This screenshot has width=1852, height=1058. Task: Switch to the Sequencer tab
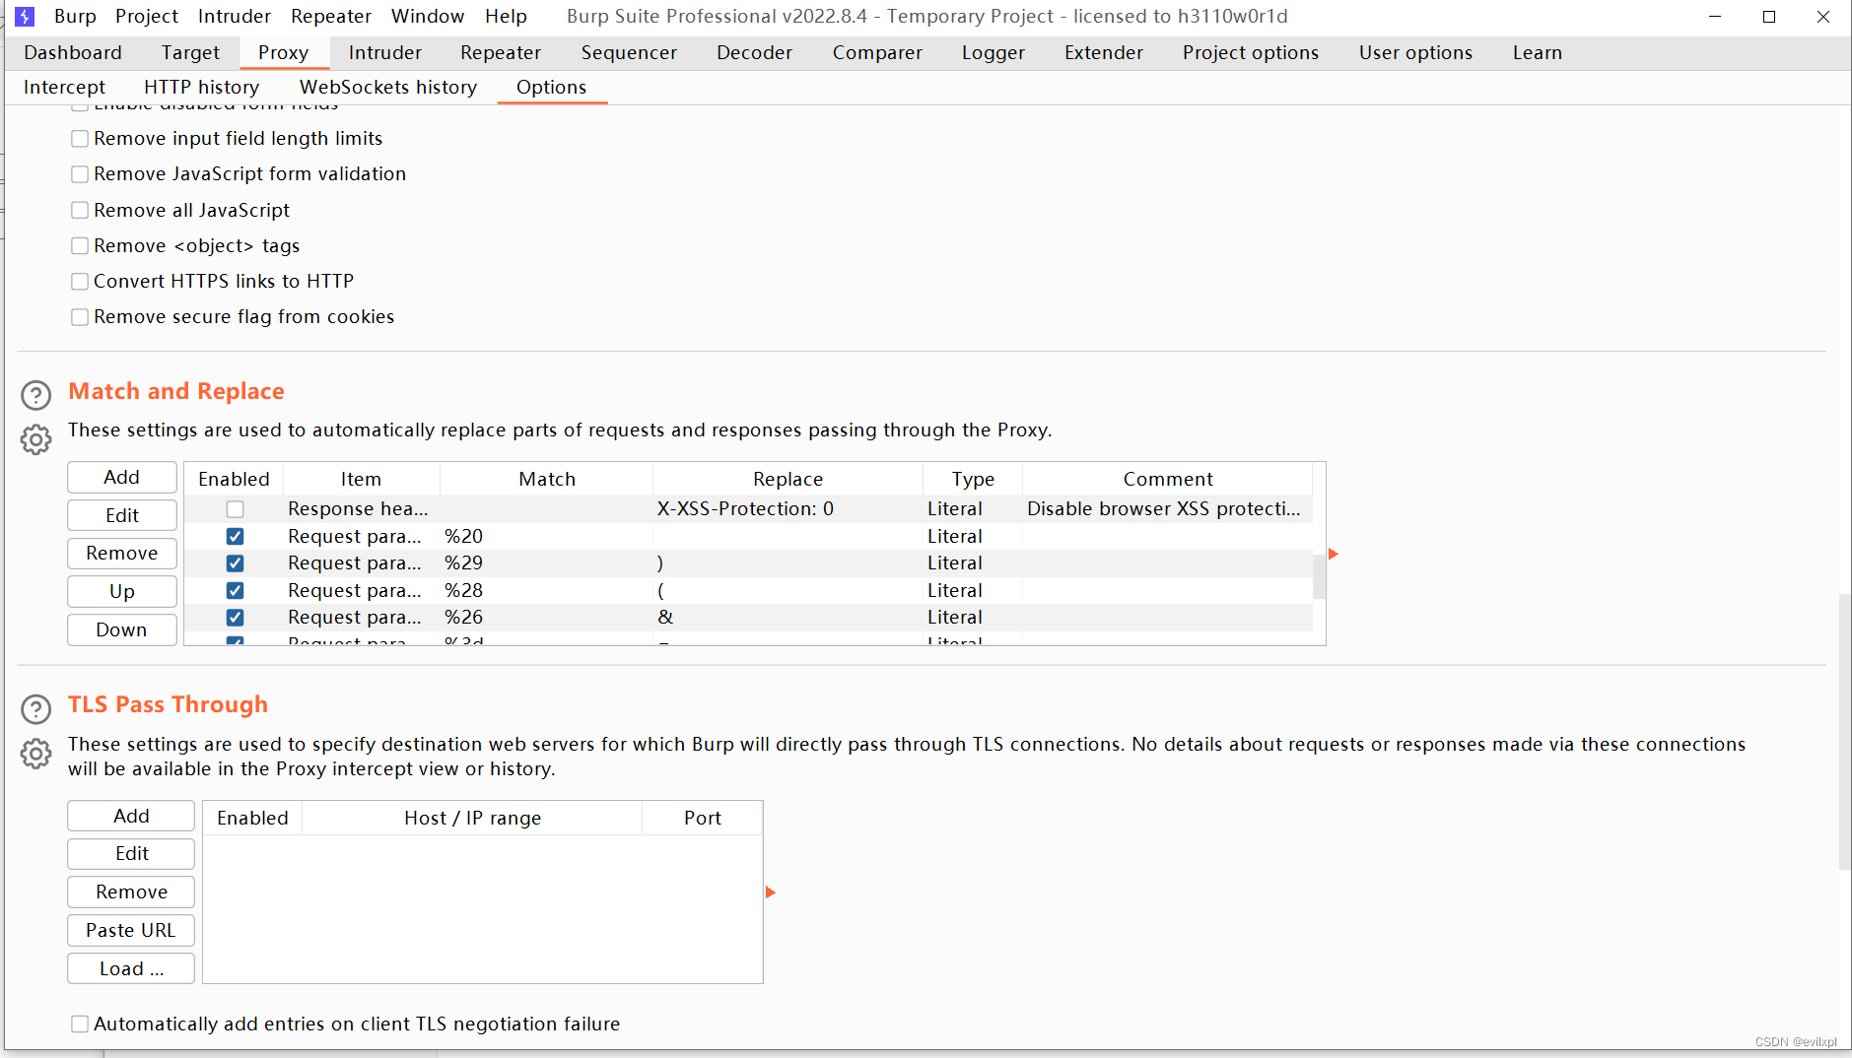pos(629,53)
